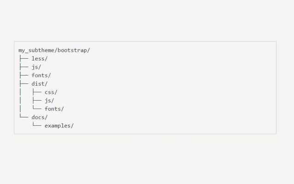294x184 pixels.
Task: Select the fonts/ folder nested under dist/
Action: tap(54, 109)
